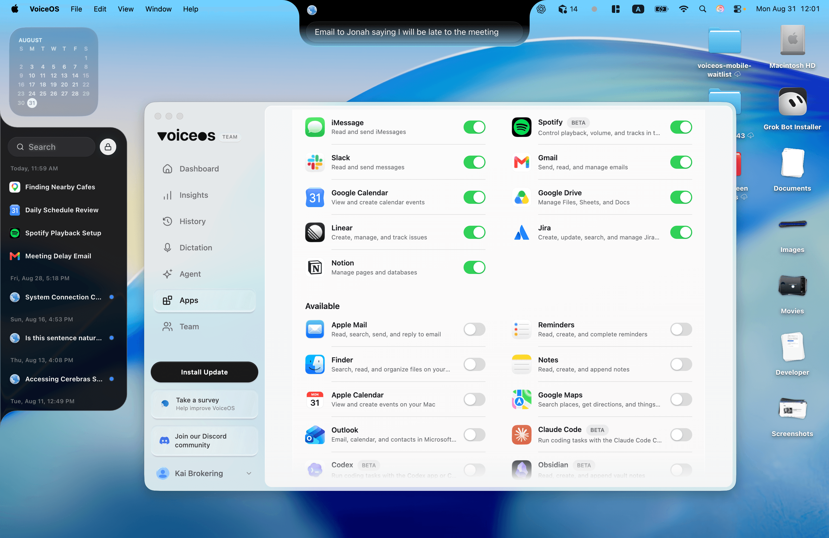This screenshot has height=538, width=829.
Task: Switch off the Linear toggle
Action: tap(474, 233)
